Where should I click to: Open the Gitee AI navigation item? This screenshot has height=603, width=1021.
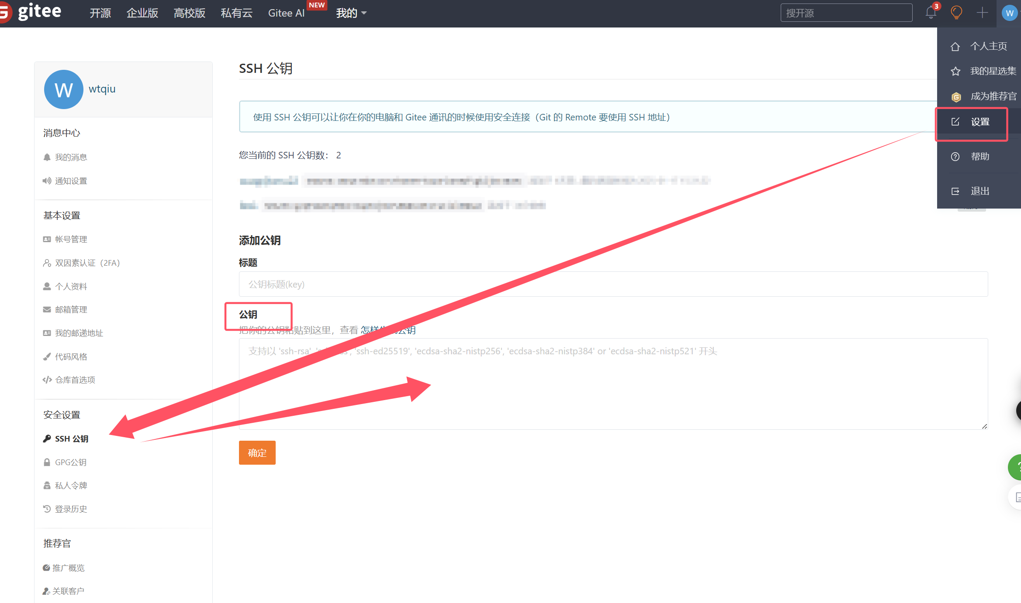click(287, 13)
